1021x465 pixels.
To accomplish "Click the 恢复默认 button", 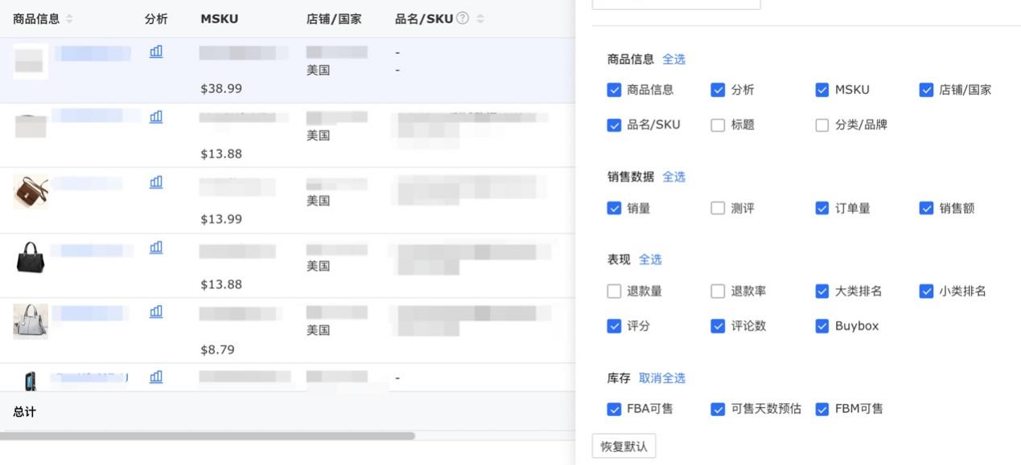I will 624,445.
